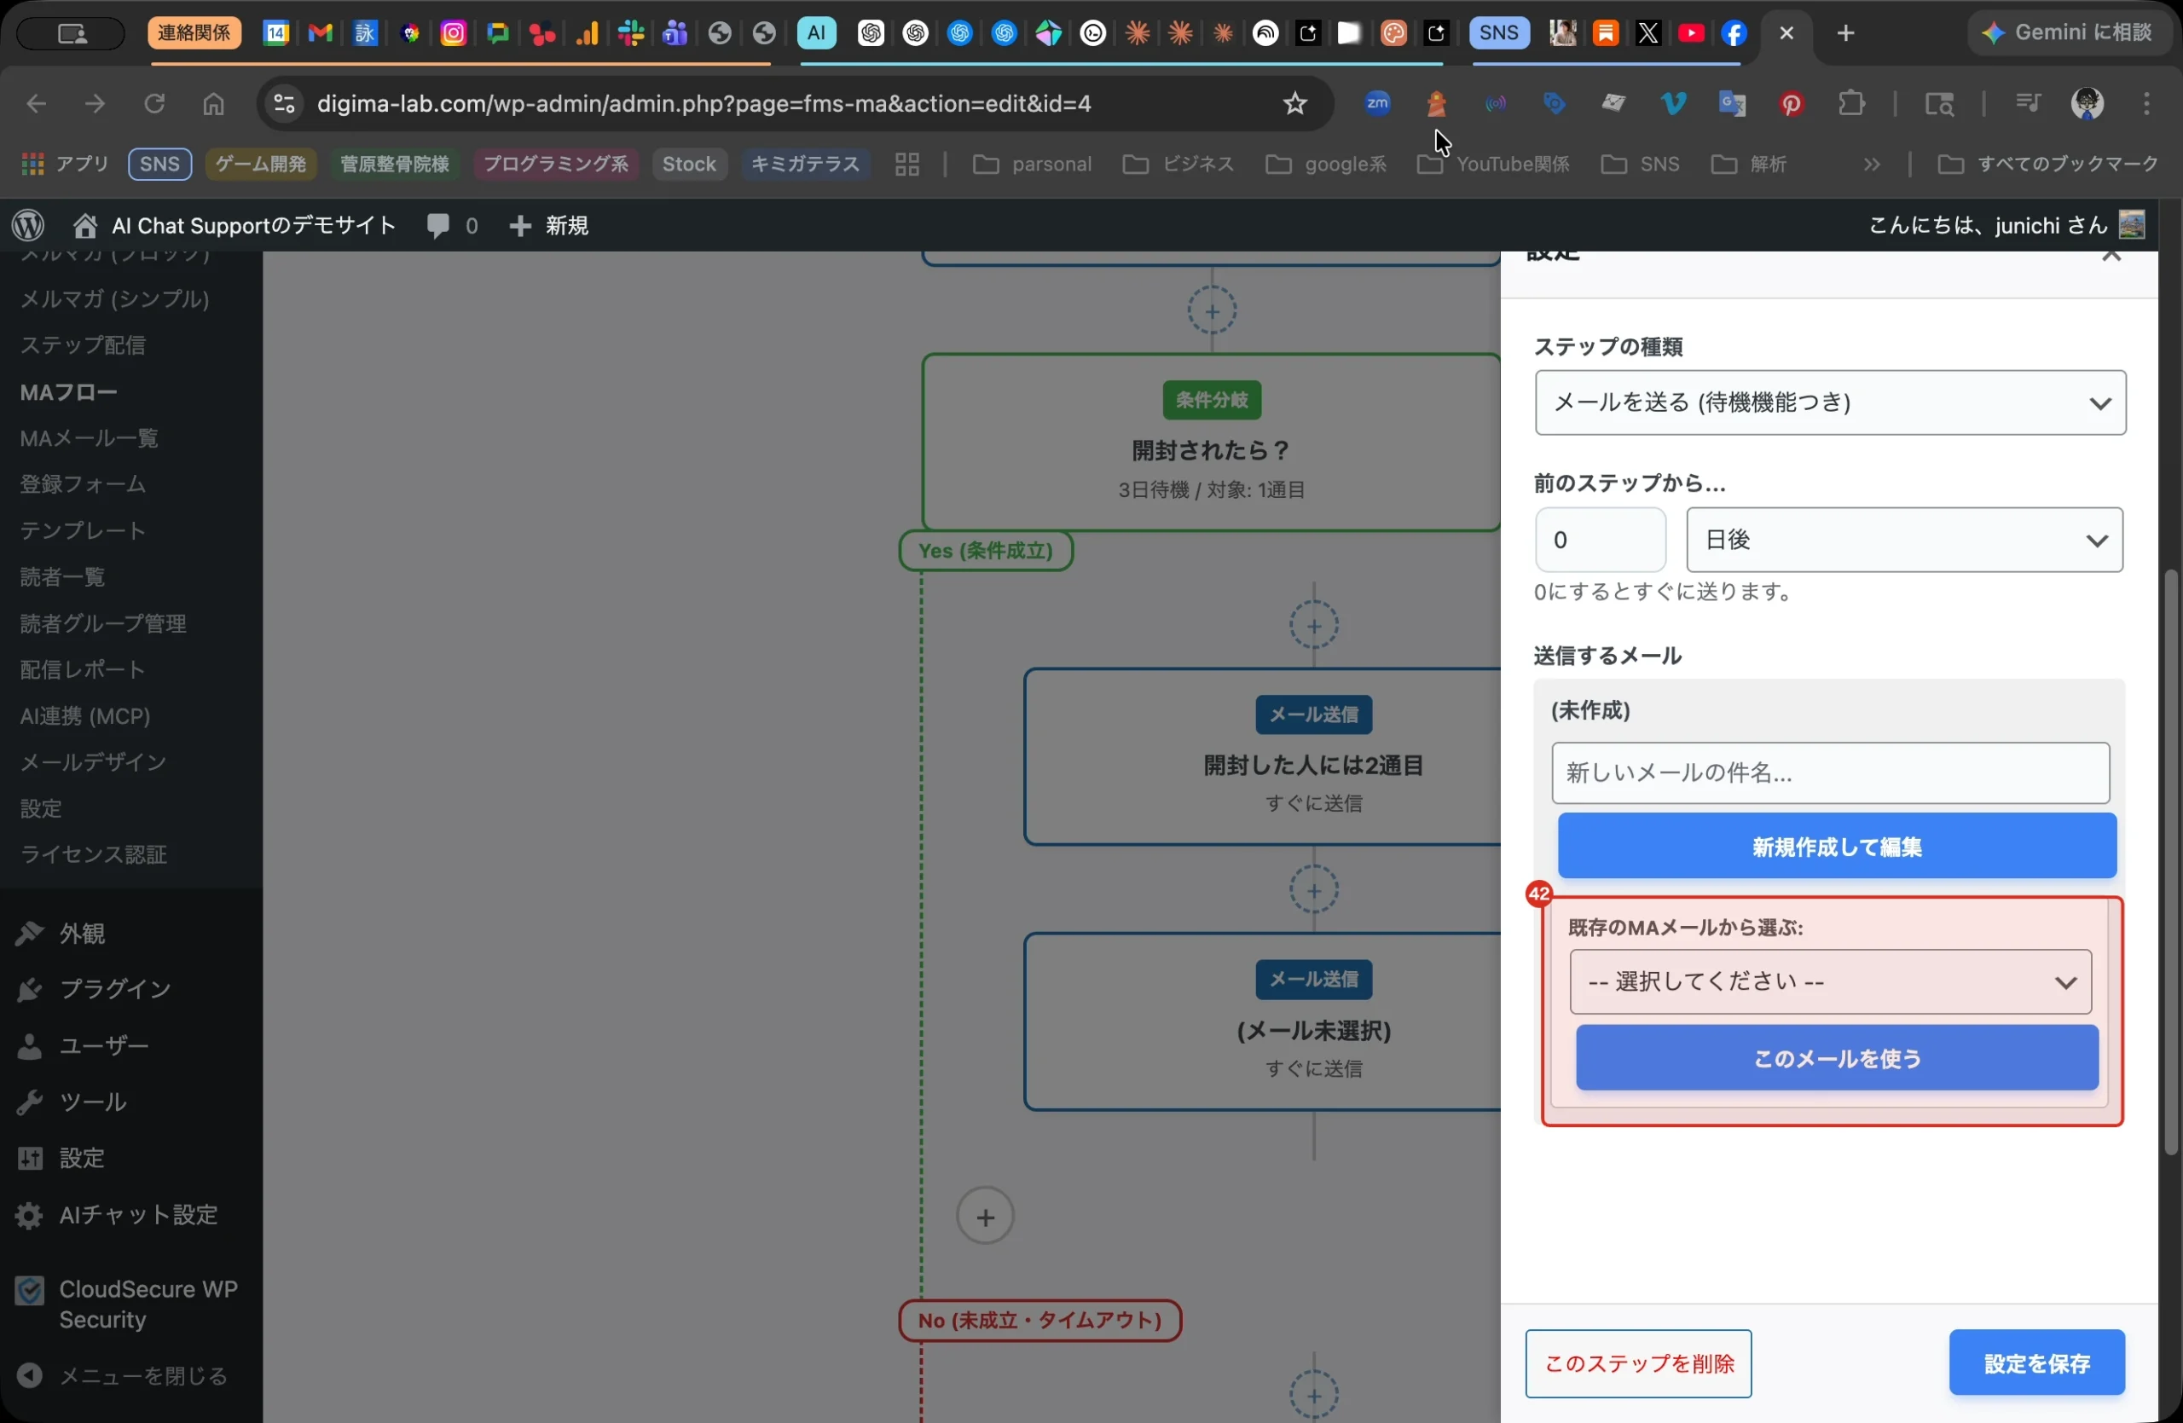Screen dimensions: 2183x1423
Task: Open the ビジネス bookmark folder
Action: pyautogui.click(x=1178, y=165)
